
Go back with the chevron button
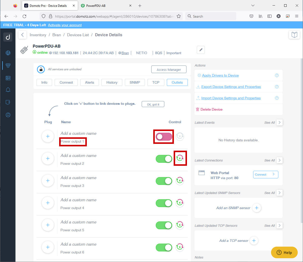22,35
